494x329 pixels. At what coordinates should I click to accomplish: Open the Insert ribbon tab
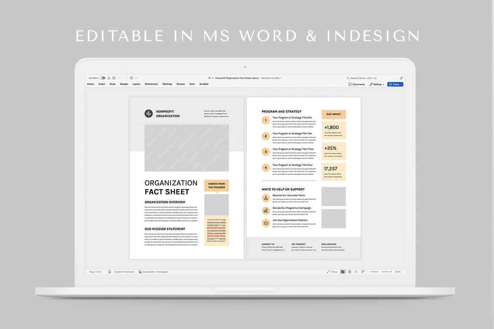click(102, 84)
